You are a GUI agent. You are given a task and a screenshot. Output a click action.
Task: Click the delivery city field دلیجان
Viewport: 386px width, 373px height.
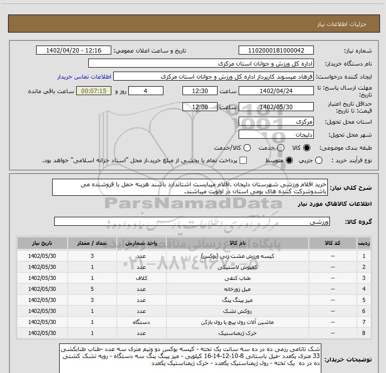click(x=276, y=135)
